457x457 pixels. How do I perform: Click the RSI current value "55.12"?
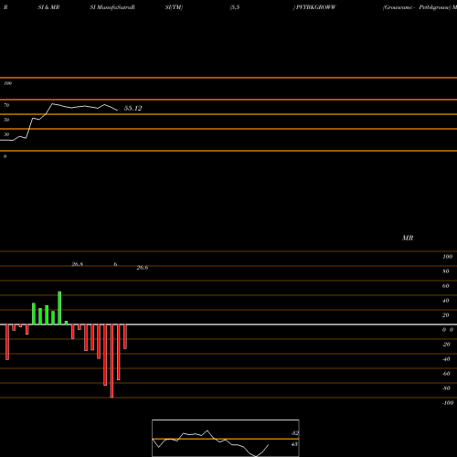coord(133,108)
